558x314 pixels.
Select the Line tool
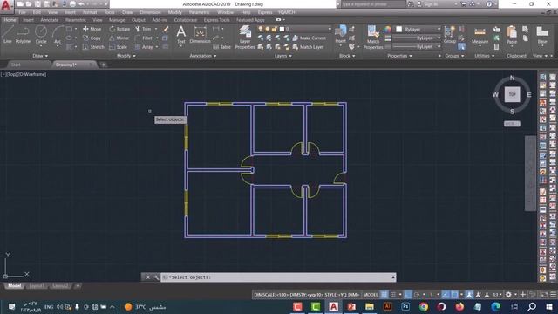coord(8,35)
